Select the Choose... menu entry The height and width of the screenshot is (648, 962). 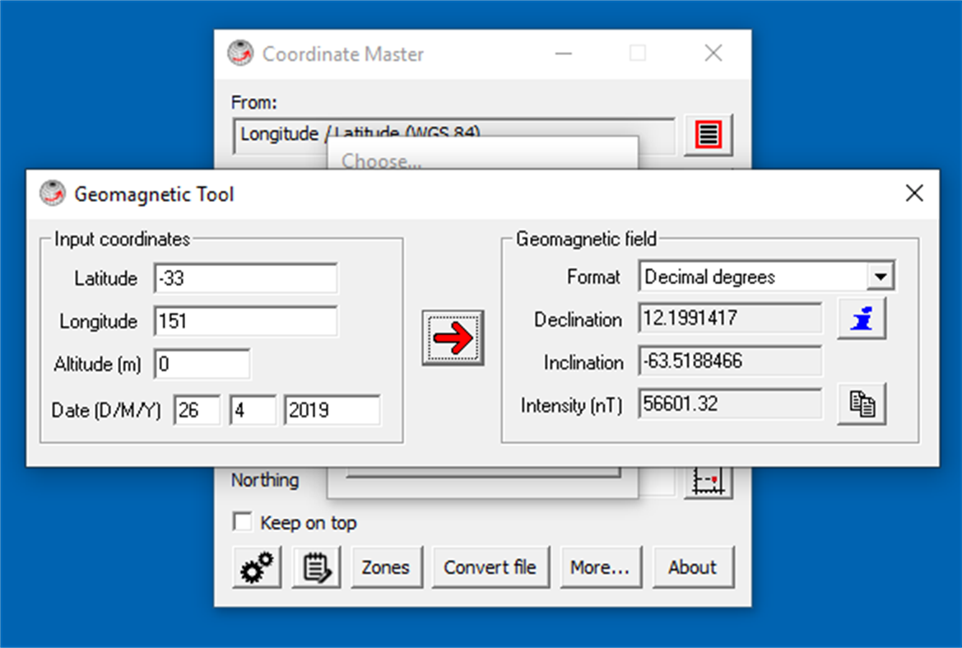[x=382, y=161]
